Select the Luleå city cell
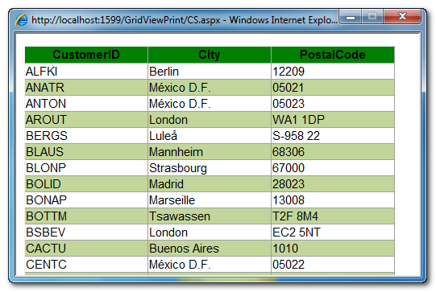Image resolution: width=436 pixels, height=292 pixels. (210, 136)
